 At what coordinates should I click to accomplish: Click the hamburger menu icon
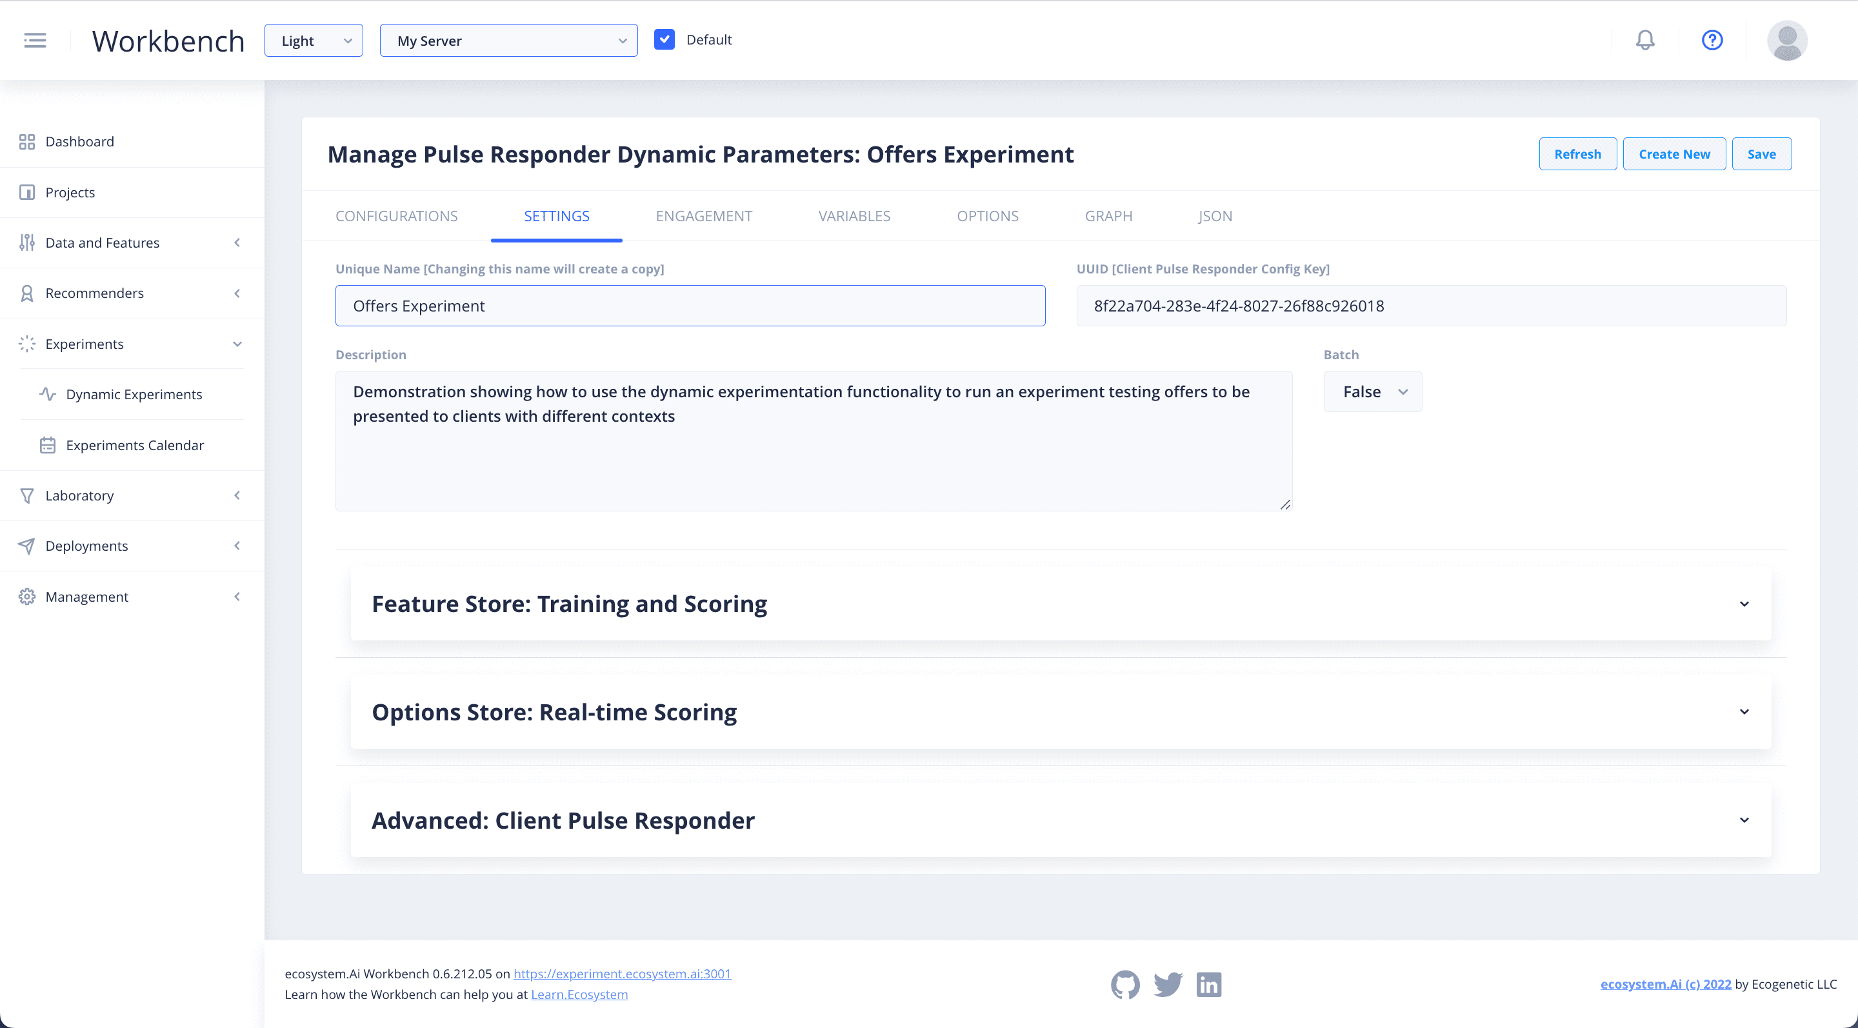pyautogui.click(x=35, y=41)
